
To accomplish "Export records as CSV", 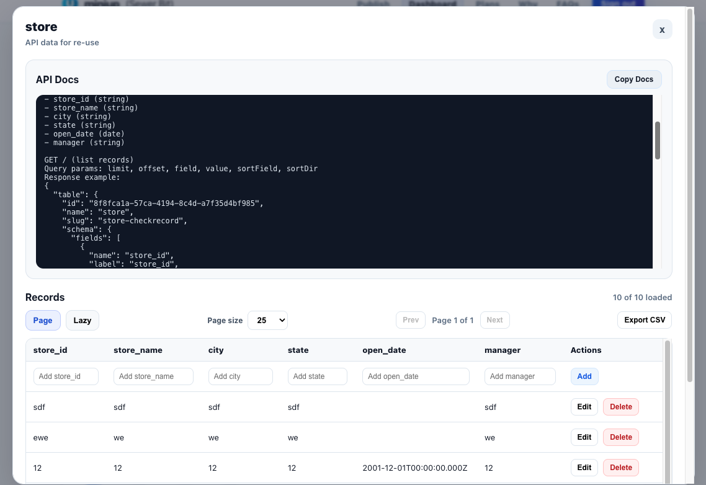I will coord(645,320).
